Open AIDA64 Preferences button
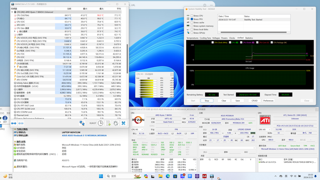 pos(268,101)
